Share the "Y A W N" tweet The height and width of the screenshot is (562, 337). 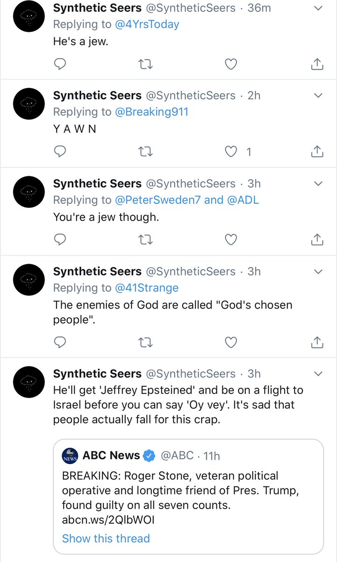coord(317,152)
